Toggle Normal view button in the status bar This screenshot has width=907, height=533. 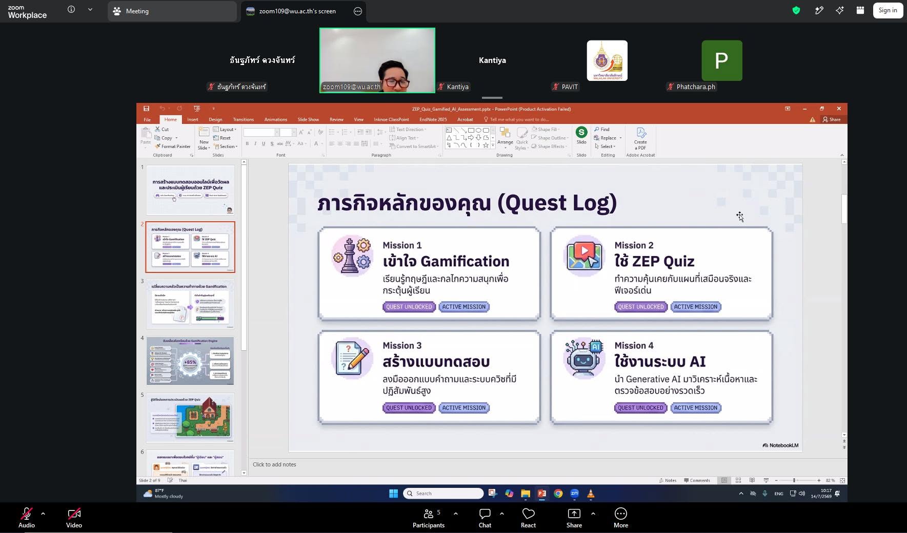(x=724, y=480)
